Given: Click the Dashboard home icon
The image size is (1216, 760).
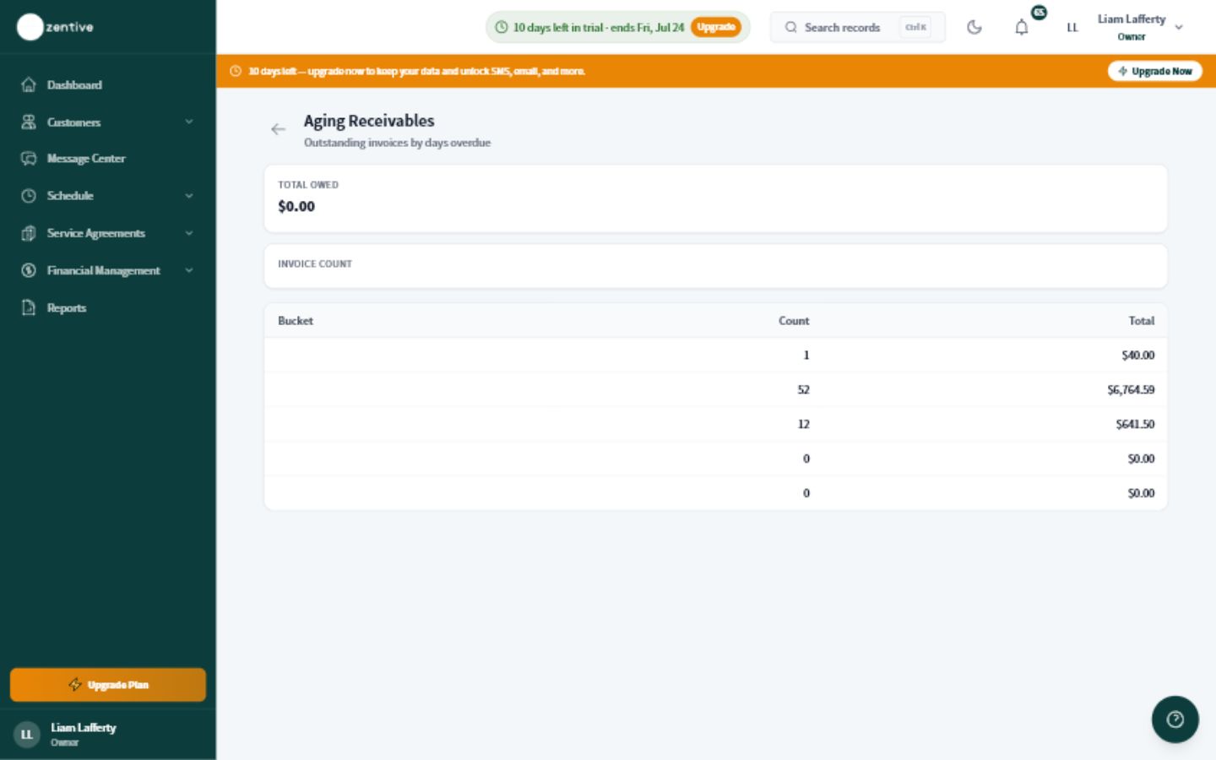Looking at the screenshot, I should pyautogui.click(x=29, y=84).
